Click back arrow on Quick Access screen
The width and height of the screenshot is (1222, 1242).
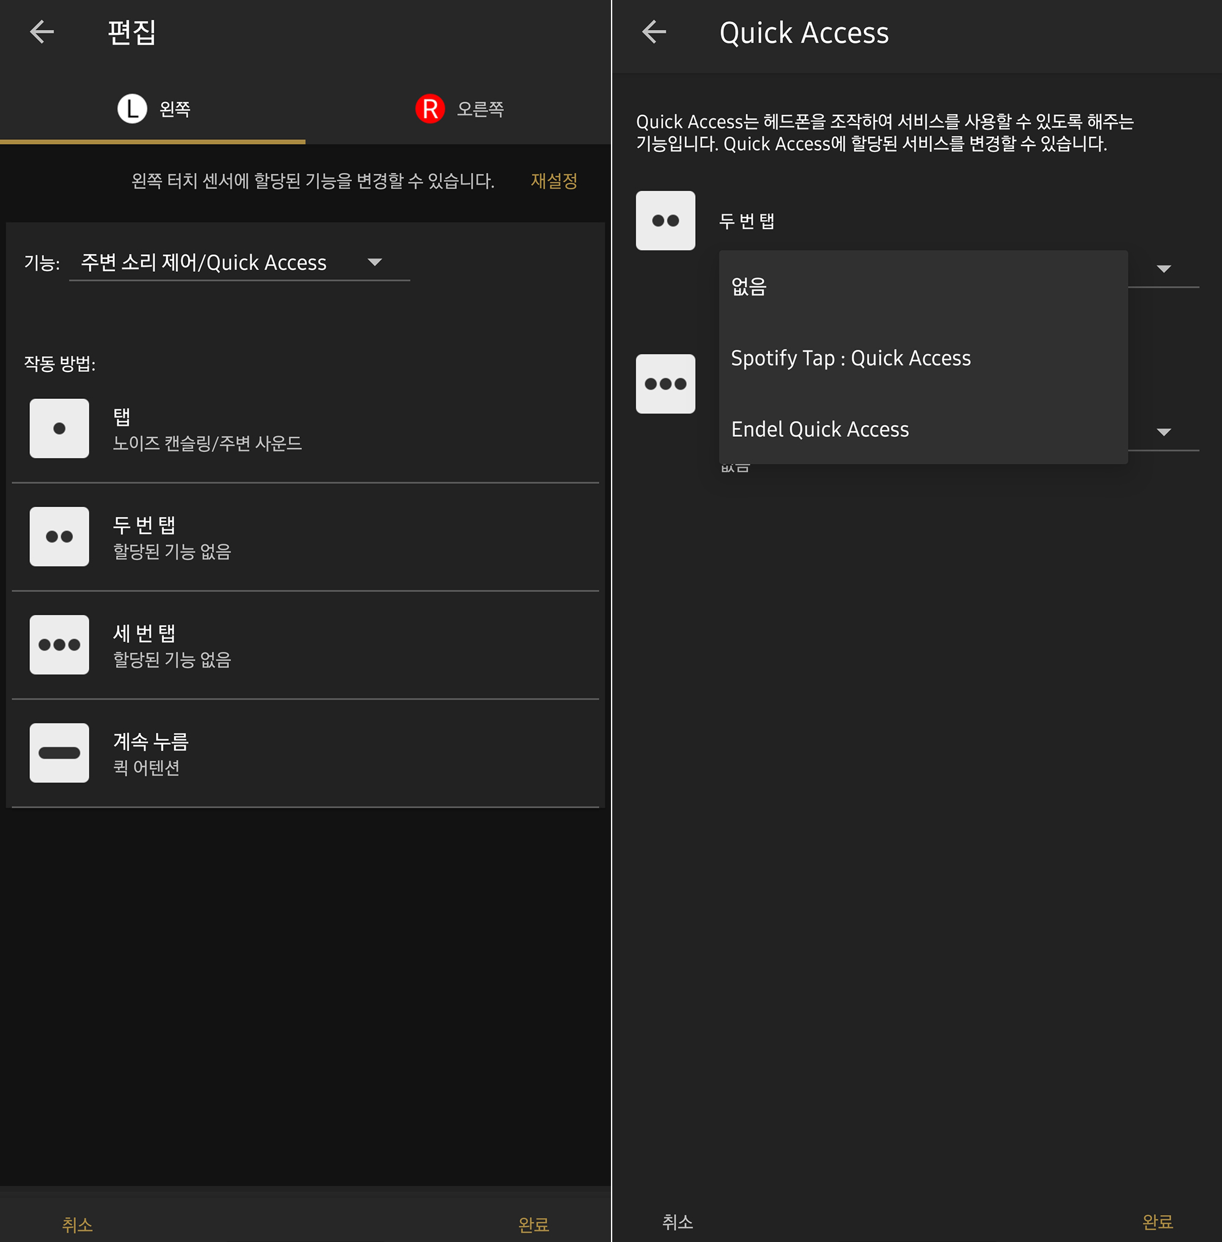click(x=654, y=32)
